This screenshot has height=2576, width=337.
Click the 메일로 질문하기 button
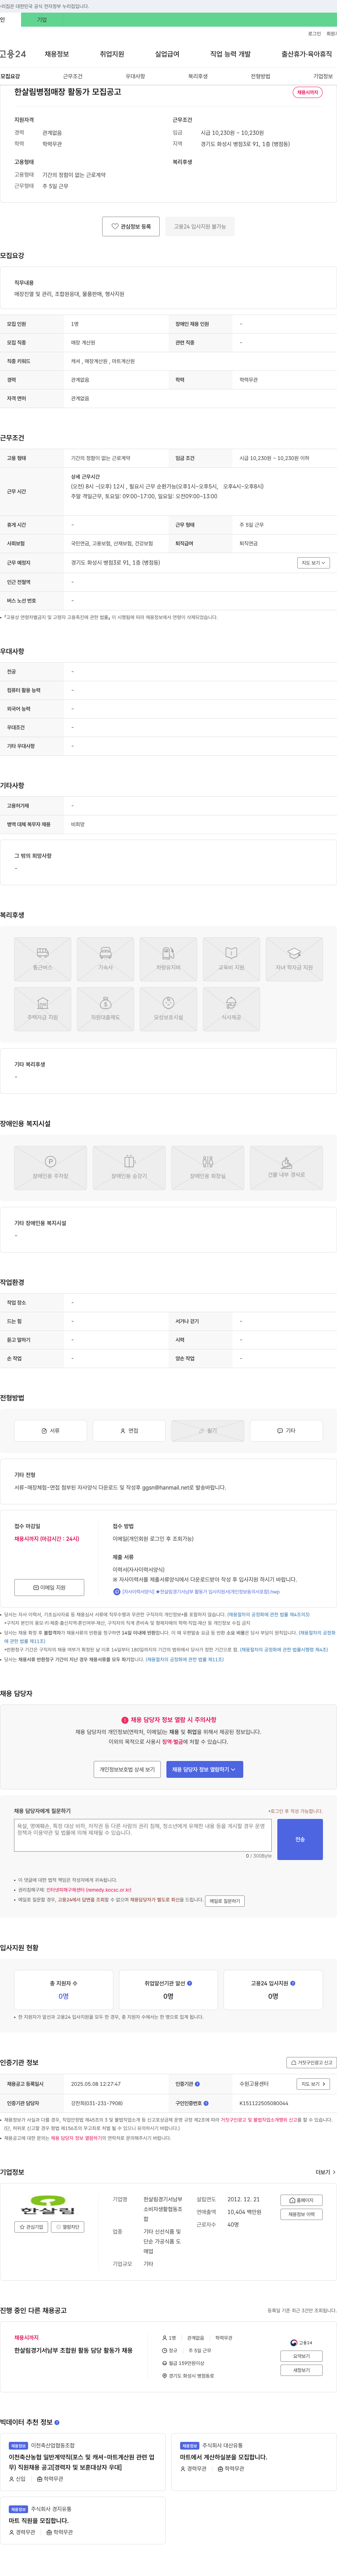pyautogui.click(x=225, y=1901)
